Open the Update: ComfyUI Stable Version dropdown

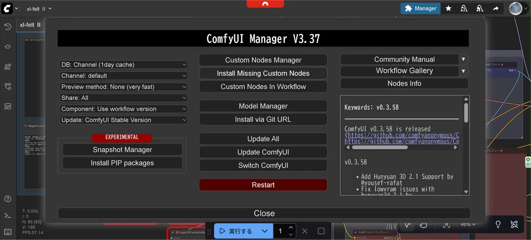click(123, 120)
